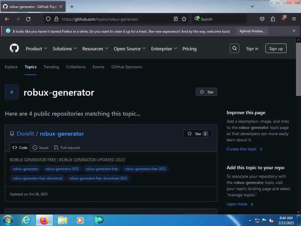Open media player icon in taskbar

click(x=80, y=220)
